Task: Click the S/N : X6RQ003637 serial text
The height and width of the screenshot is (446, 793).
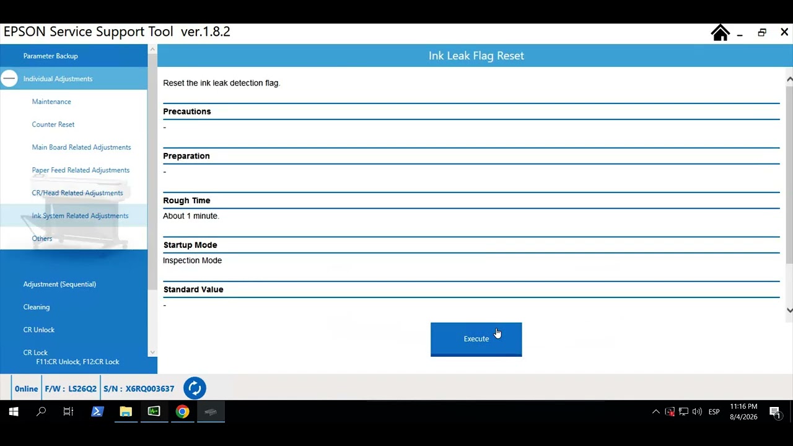Action: tap(139, 389)
